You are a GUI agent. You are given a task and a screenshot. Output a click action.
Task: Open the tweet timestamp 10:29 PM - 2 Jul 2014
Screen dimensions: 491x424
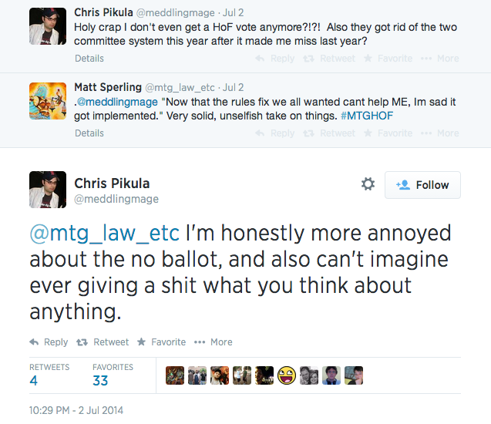point(76,409)
